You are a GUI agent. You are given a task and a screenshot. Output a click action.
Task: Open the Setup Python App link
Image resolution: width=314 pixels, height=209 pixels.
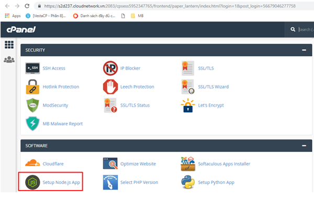point(216,182)
